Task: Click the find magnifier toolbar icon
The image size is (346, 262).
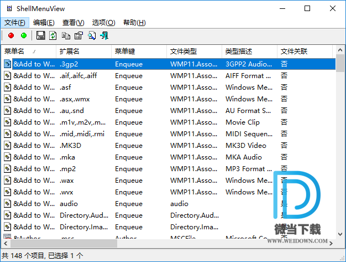Action: (92, 35)
